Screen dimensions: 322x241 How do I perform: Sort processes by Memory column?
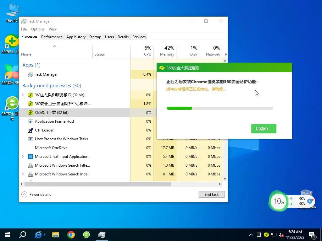[165, 51]
